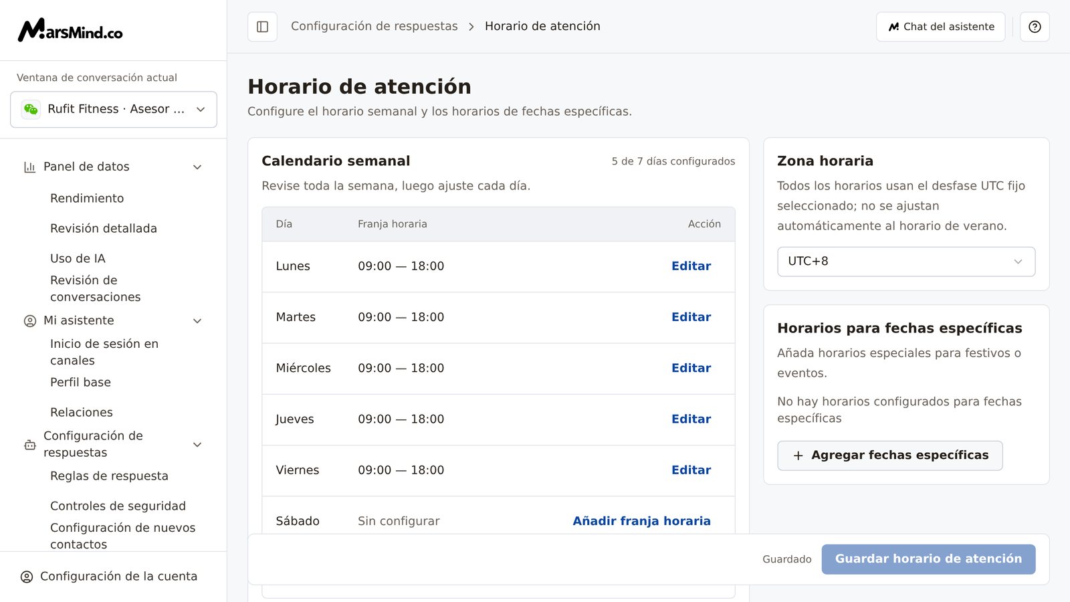
Task: Edit the Miércoles schedule
Action: point(691,368)
